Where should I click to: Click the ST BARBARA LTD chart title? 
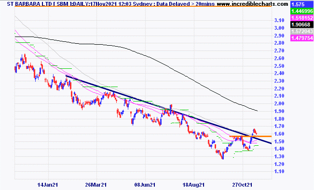tap(29, 3)
